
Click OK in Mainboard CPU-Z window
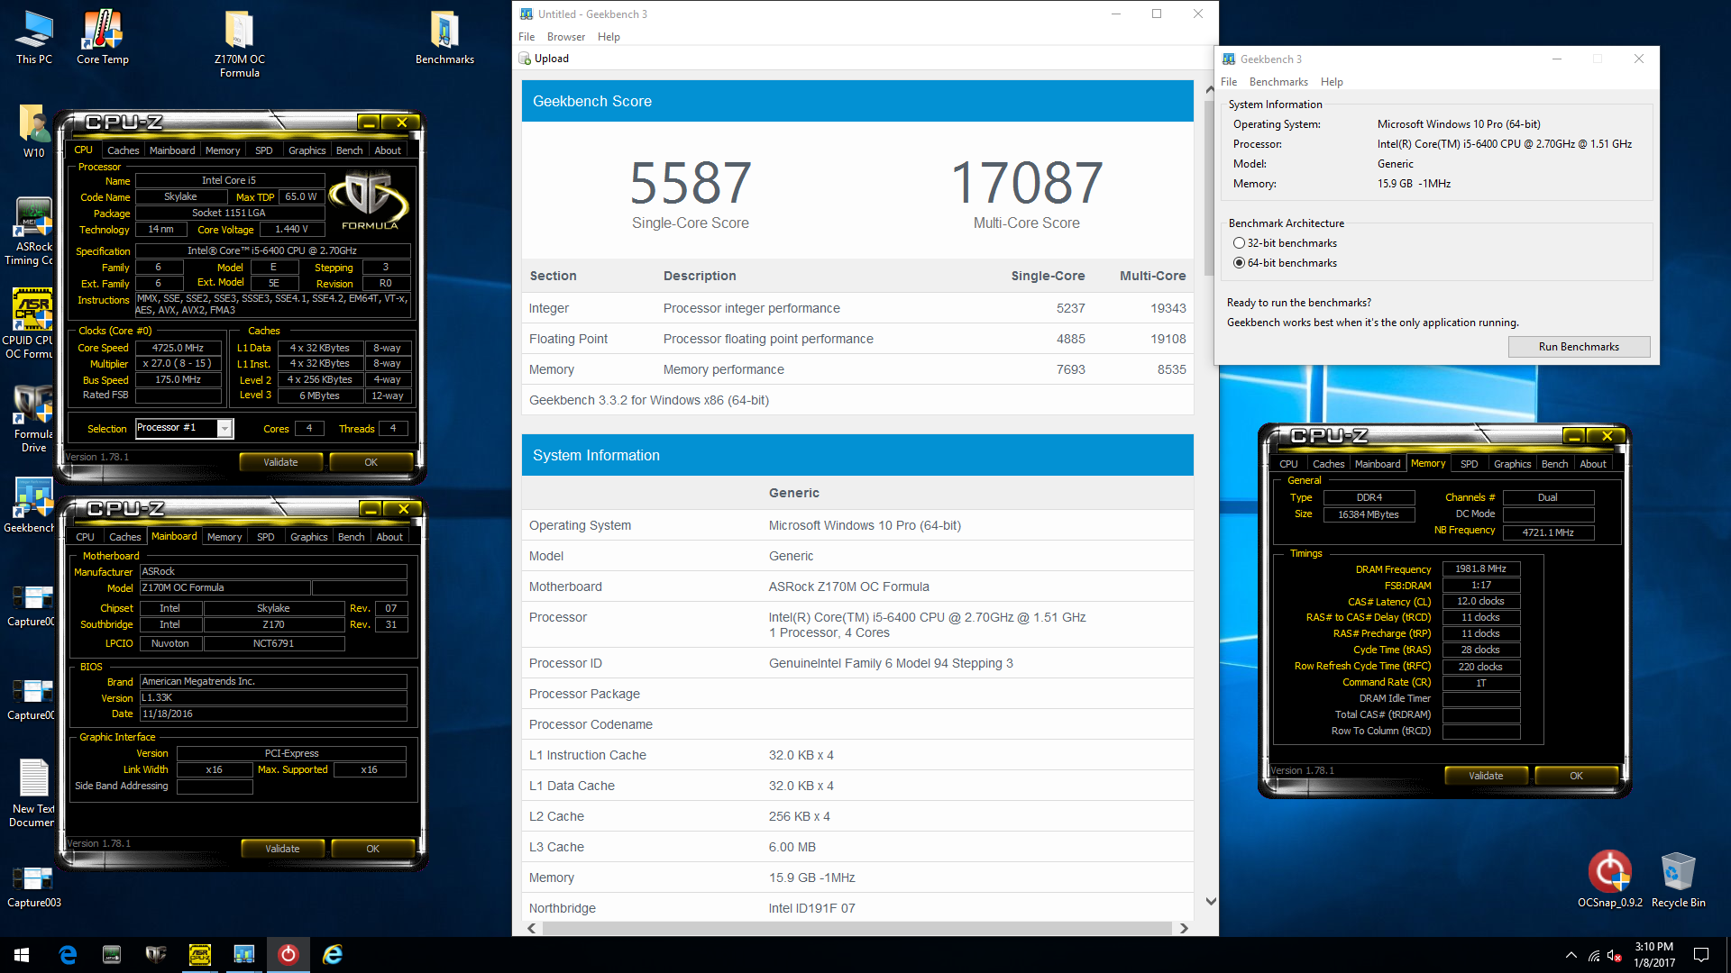(x=372, y=849)
